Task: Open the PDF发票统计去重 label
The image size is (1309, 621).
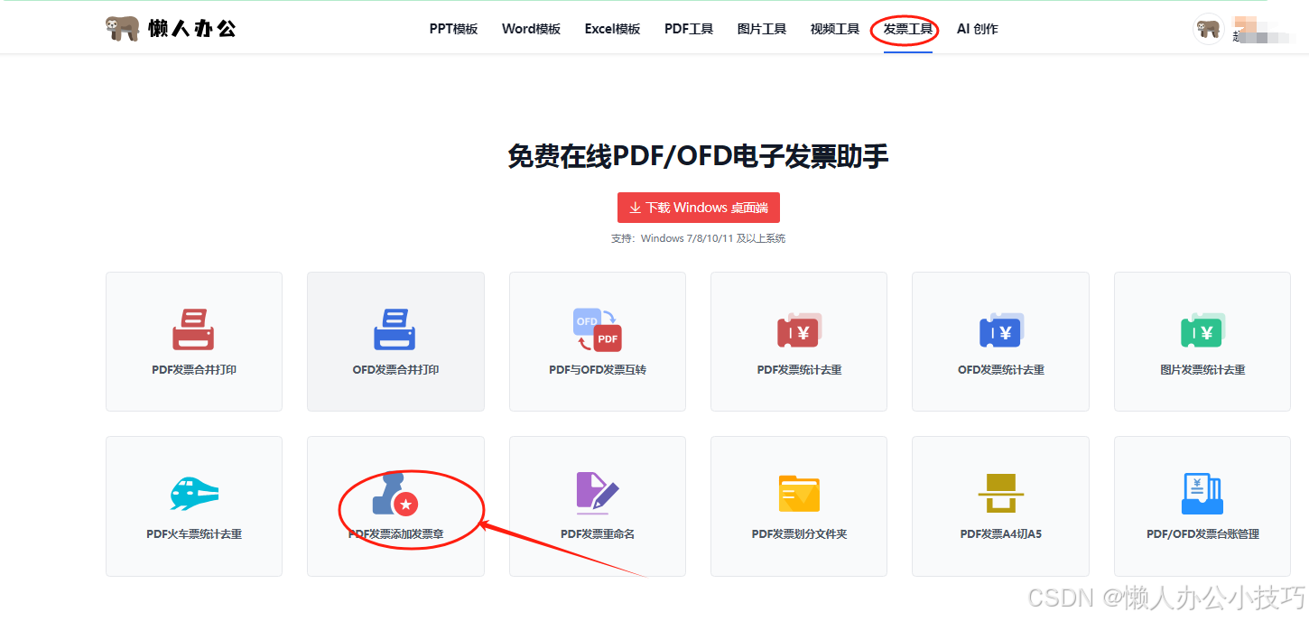Action: pyautogui.click(x=799, y=370)
